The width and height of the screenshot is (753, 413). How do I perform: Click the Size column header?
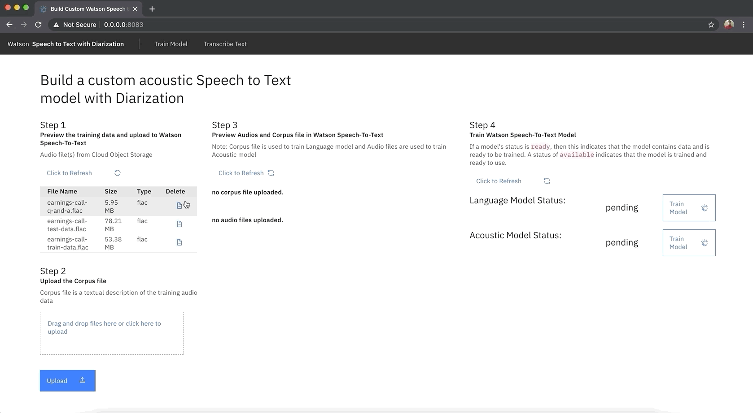pyautogui.click(x=111, y=191)
